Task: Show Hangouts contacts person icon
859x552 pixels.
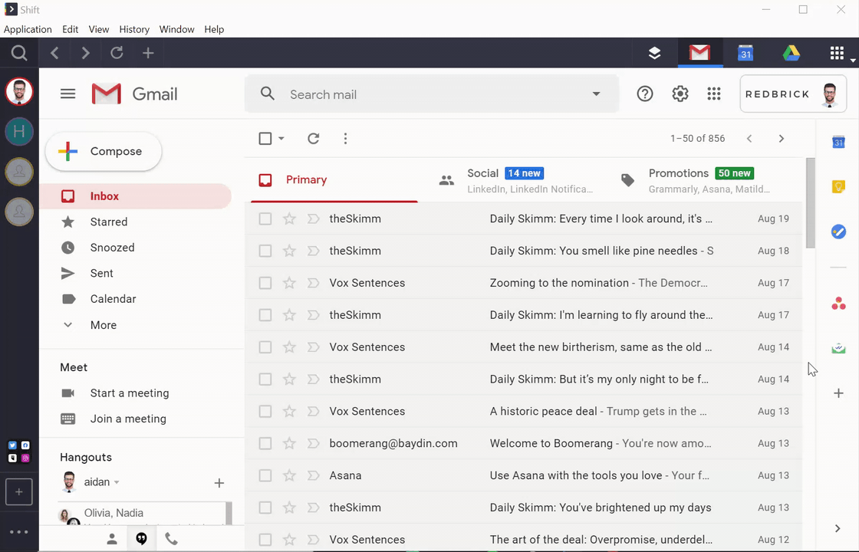Action: point(112,540)
